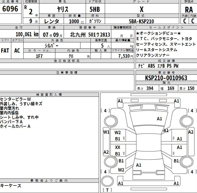Image resolution: width=197 pixels, height=193 pixels.
Task: Click width value 169
Action: (x=171, y=88)
